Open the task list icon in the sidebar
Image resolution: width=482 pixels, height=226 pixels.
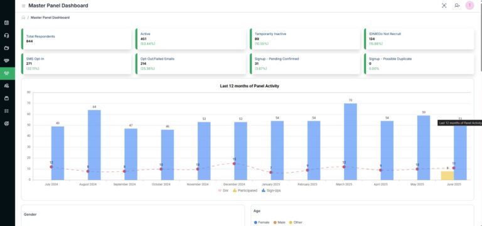click(7, 111)
